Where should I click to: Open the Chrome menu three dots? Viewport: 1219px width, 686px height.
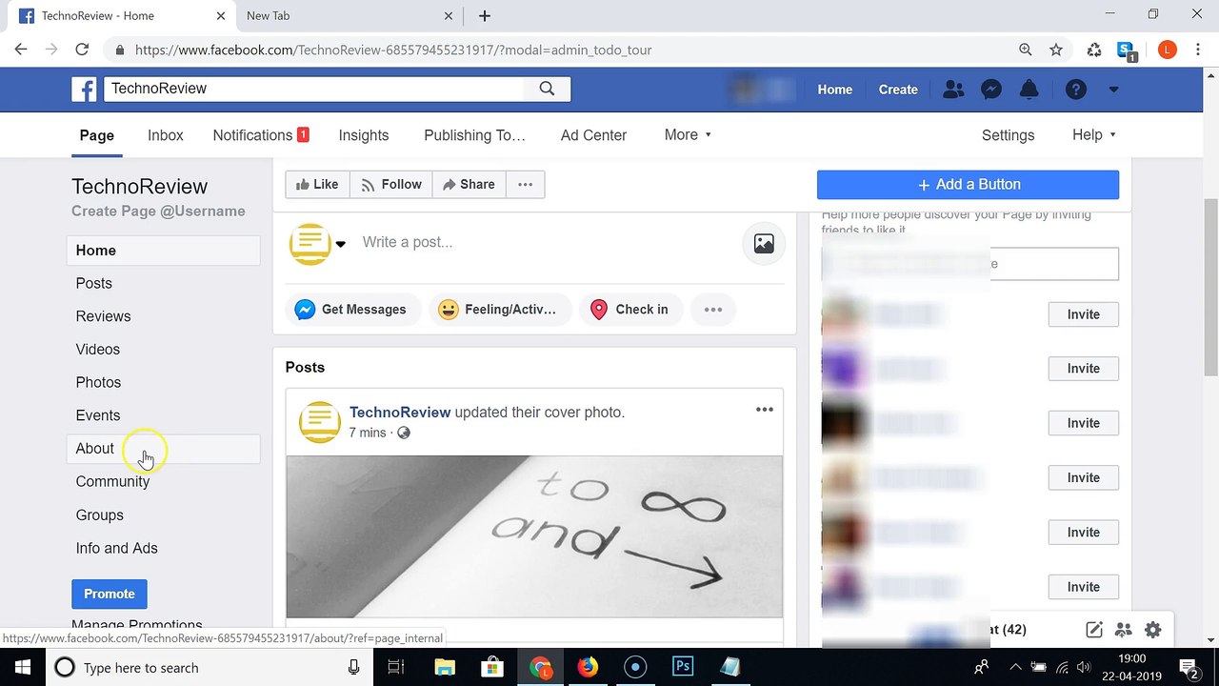[1199, 50]
